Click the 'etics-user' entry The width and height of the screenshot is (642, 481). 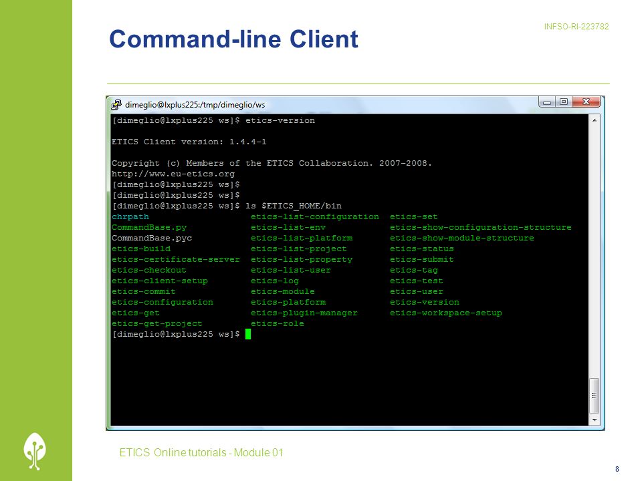click(x=417, y=292)
